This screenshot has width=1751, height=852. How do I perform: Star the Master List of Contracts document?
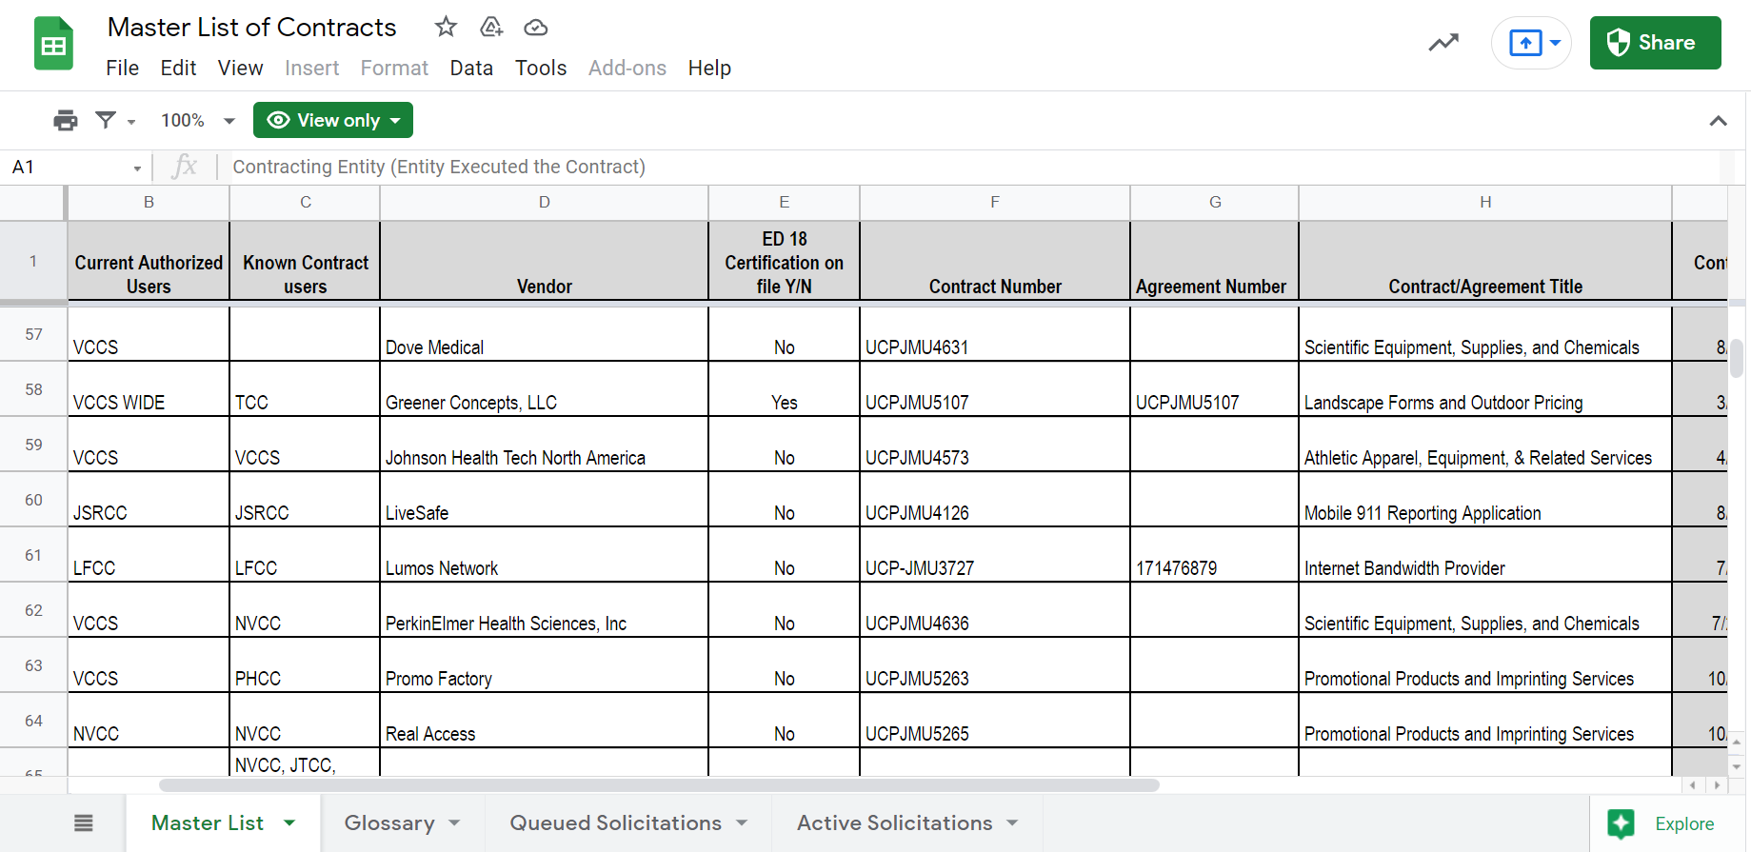click(446, 27)
